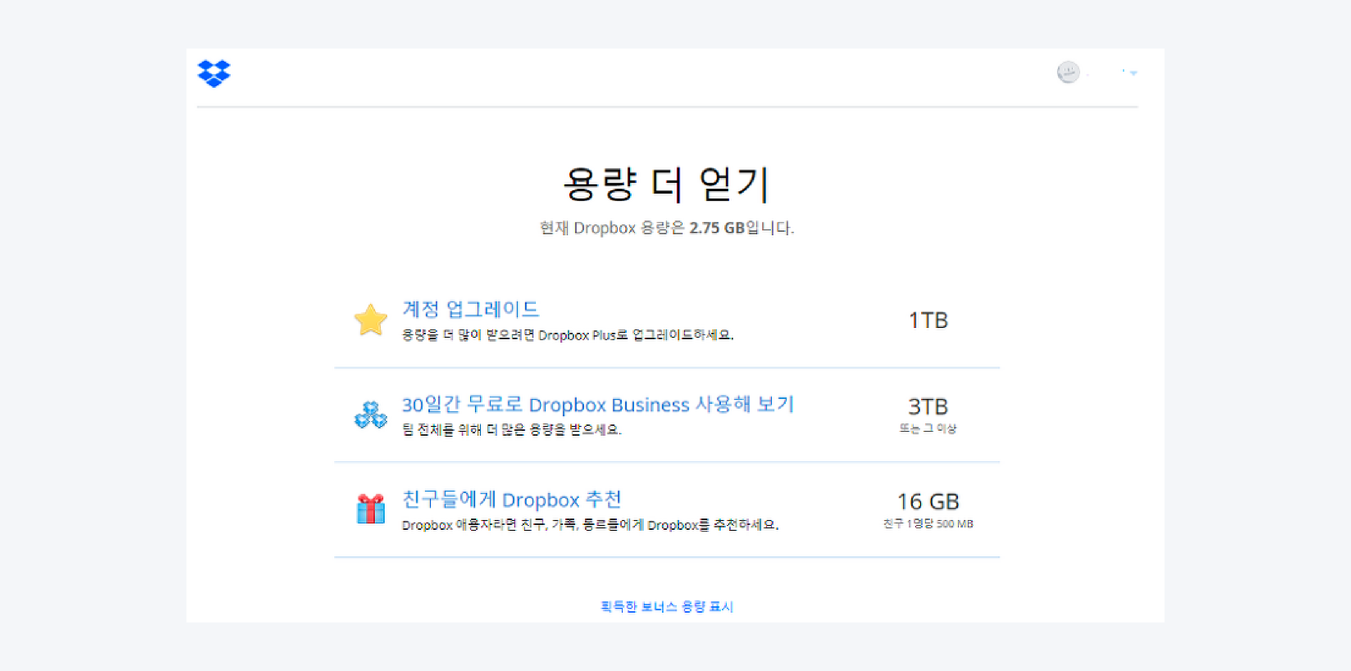The width and height of the screenshot is (1351, 671).
Task: Click the Dropbox Plus upgrade description text
Action: click(567, 335)
